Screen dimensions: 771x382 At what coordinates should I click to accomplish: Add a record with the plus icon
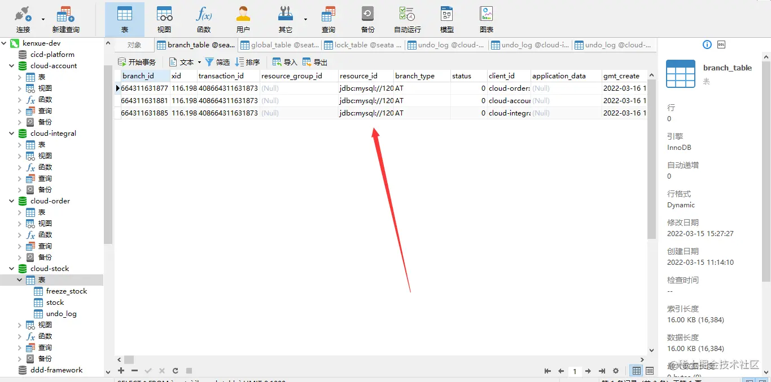click(x=121, y=371)
